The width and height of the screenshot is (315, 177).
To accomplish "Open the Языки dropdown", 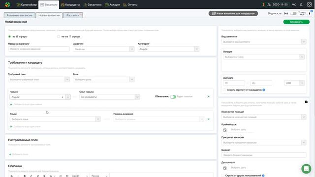I will 55,119.
